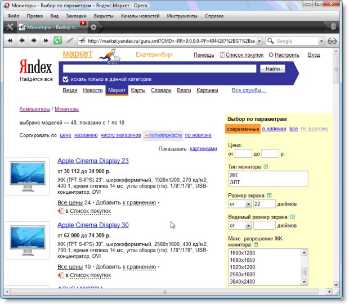This screenshot has height=305, width=349.
Task: Click the Найти search button
Action: (x=272, y=69)
